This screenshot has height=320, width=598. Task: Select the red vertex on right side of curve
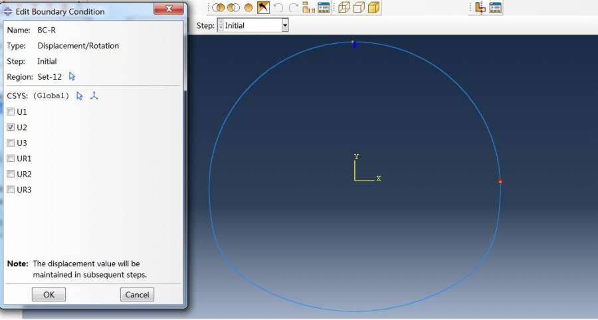(500, 181)
